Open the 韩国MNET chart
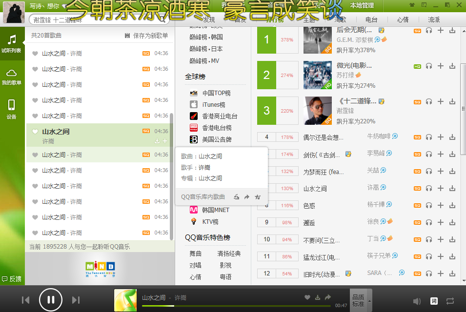466x312 pixels. point(209,210)
